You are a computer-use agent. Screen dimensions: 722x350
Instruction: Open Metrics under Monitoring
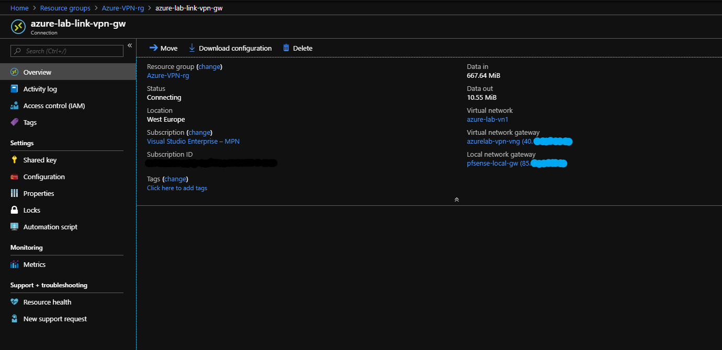pos(34,264)
